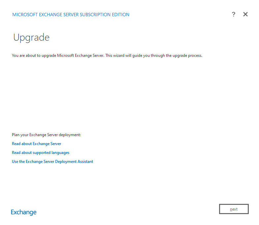Open the help question mark icon
The height and width of the screenshot is (225, 259).
click(x=233, y=15)
